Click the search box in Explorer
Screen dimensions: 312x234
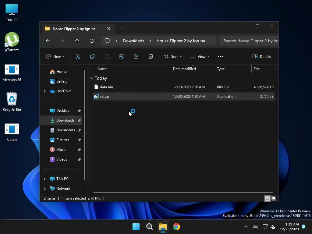(249, 41)
